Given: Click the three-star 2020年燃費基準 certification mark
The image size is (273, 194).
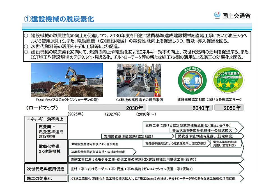Looking at the screenshot, I should pyautogui.click(x=226, y=80).
